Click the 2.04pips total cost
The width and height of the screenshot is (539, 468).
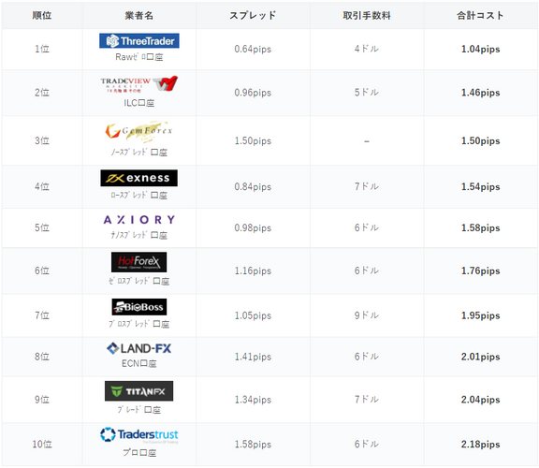coord(481,400)
